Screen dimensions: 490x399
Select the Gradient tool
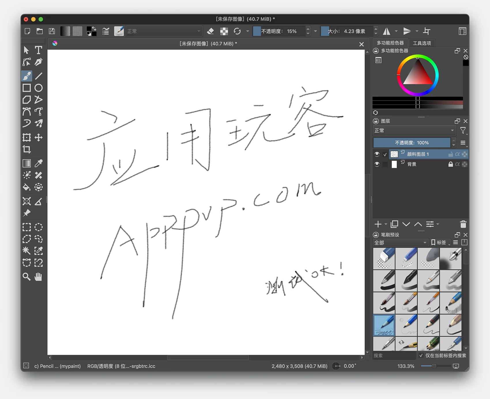[x=27, y=163]
